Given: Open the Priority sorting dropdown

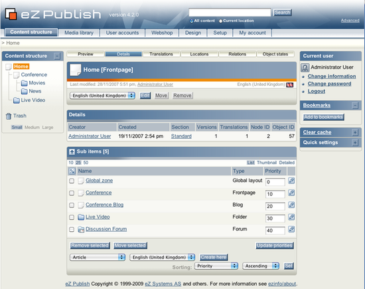Looking at the screenshot, I should tap(216, 266).
